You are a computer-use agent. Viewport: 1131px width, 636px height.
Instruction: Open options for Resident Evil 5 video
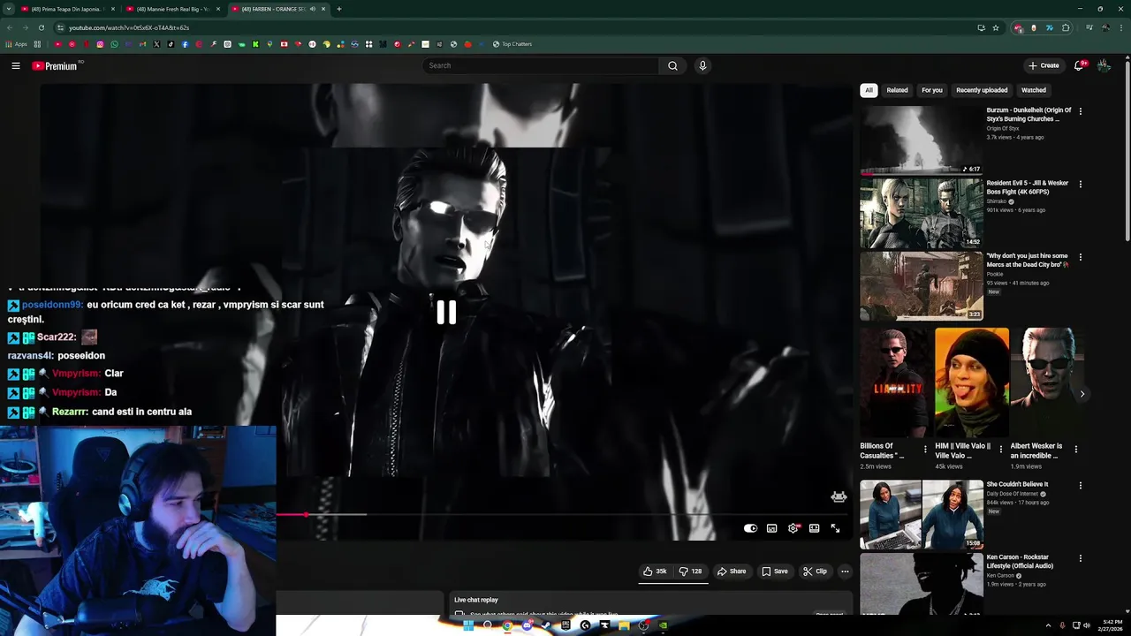[1080, 184]
